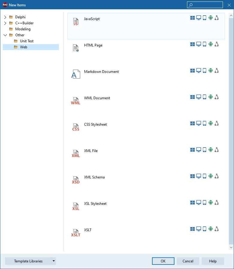The image size is (234, 269).
Task: Select the HTML Page item label
Action: (x=93, y=45)
